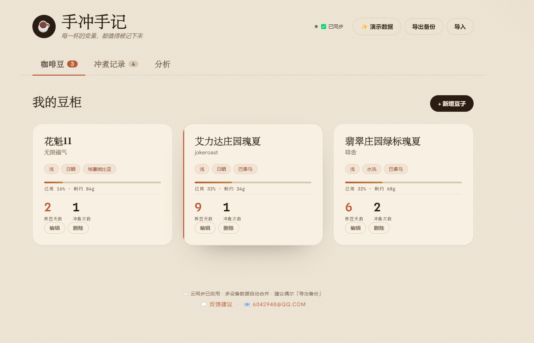Click the 已用 16% 剩约 84g text

(x=69, y=189)
